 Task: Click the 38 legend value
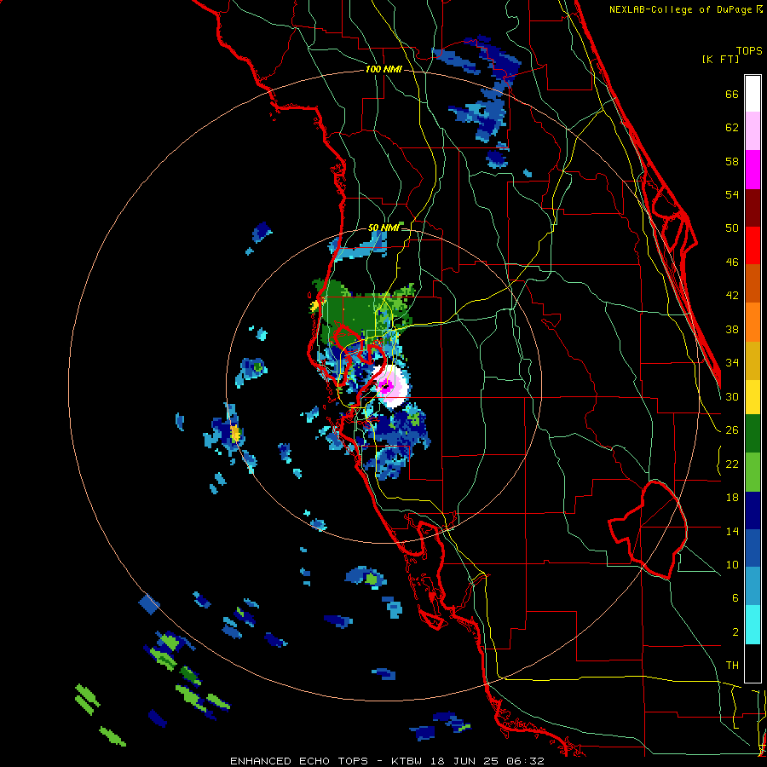tap(732, 329)
